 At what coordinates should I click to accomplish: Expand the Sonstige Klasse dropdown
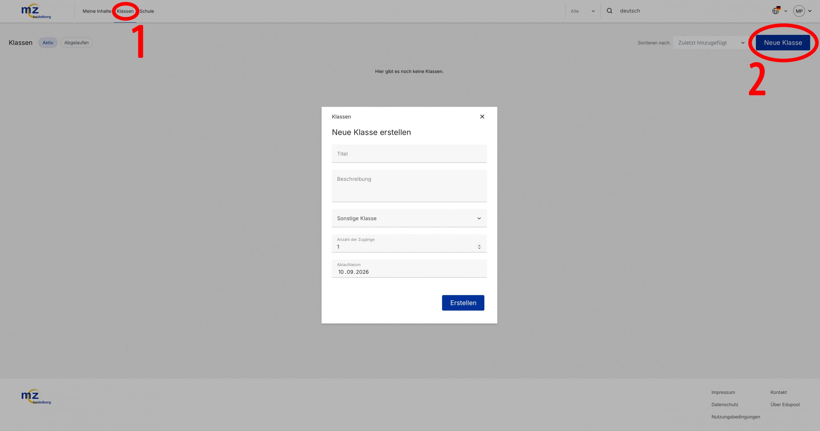pyautogui.click(x=409, y=218)
